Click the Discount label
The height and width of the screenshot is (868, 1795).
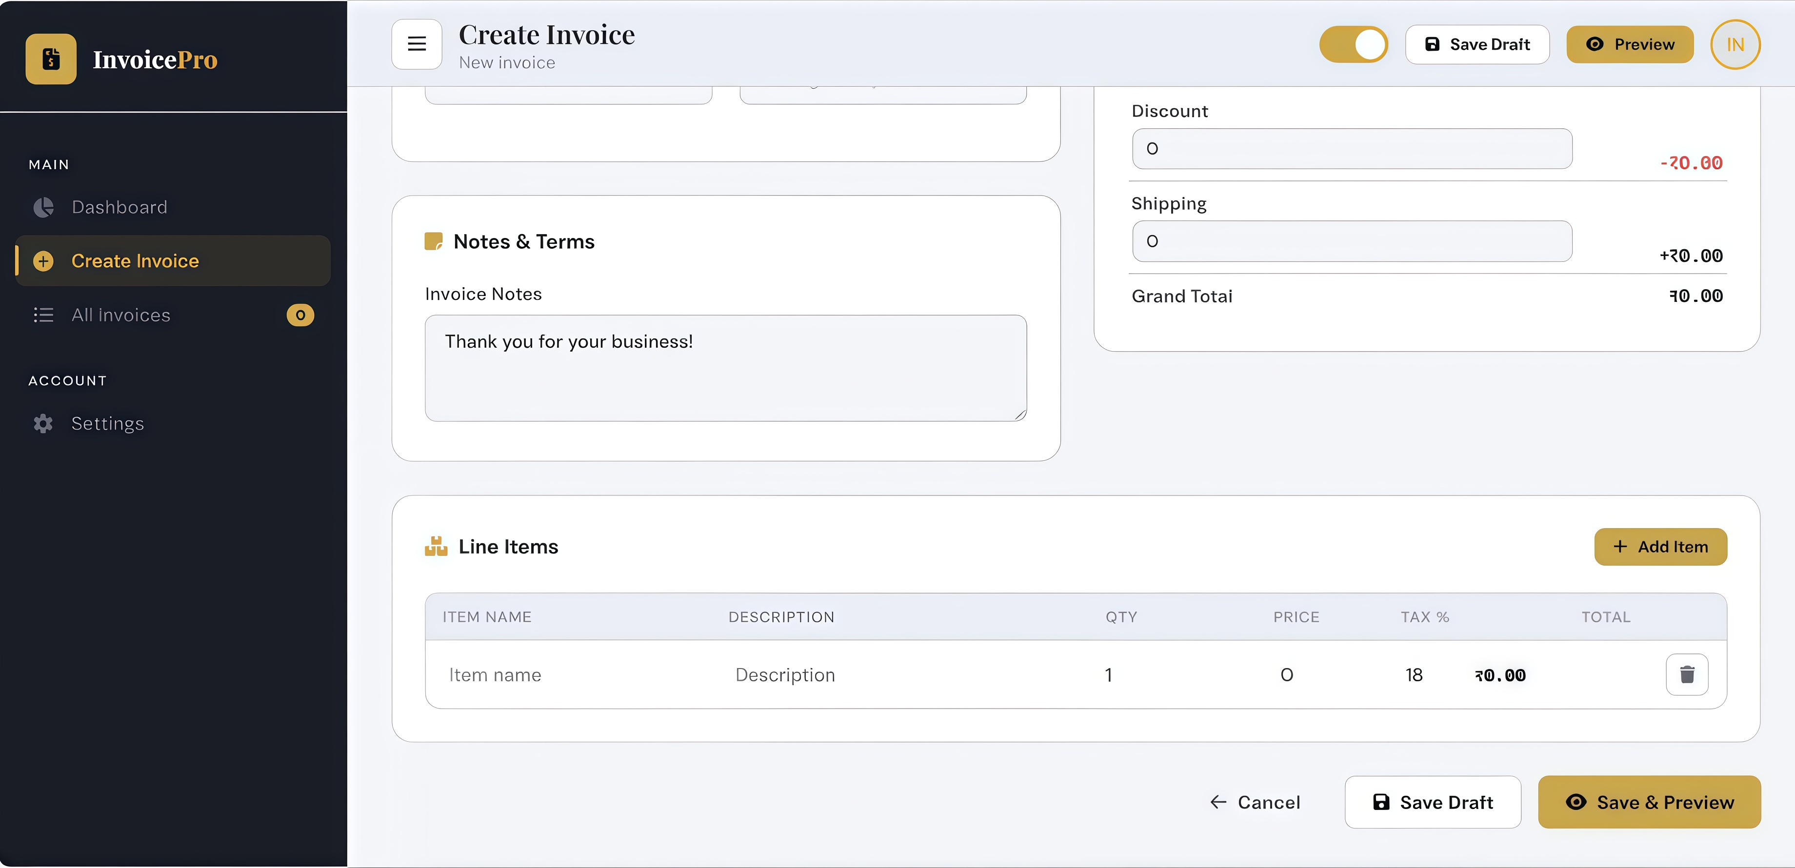(1170, 112)
